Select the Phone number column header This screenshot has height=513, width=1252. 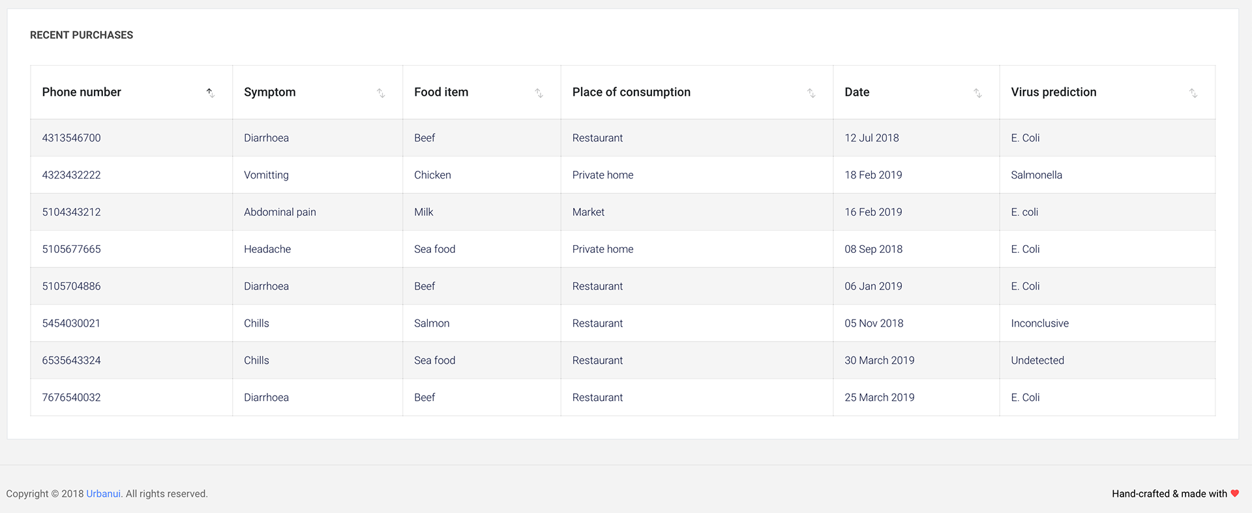tap(82, 93)
